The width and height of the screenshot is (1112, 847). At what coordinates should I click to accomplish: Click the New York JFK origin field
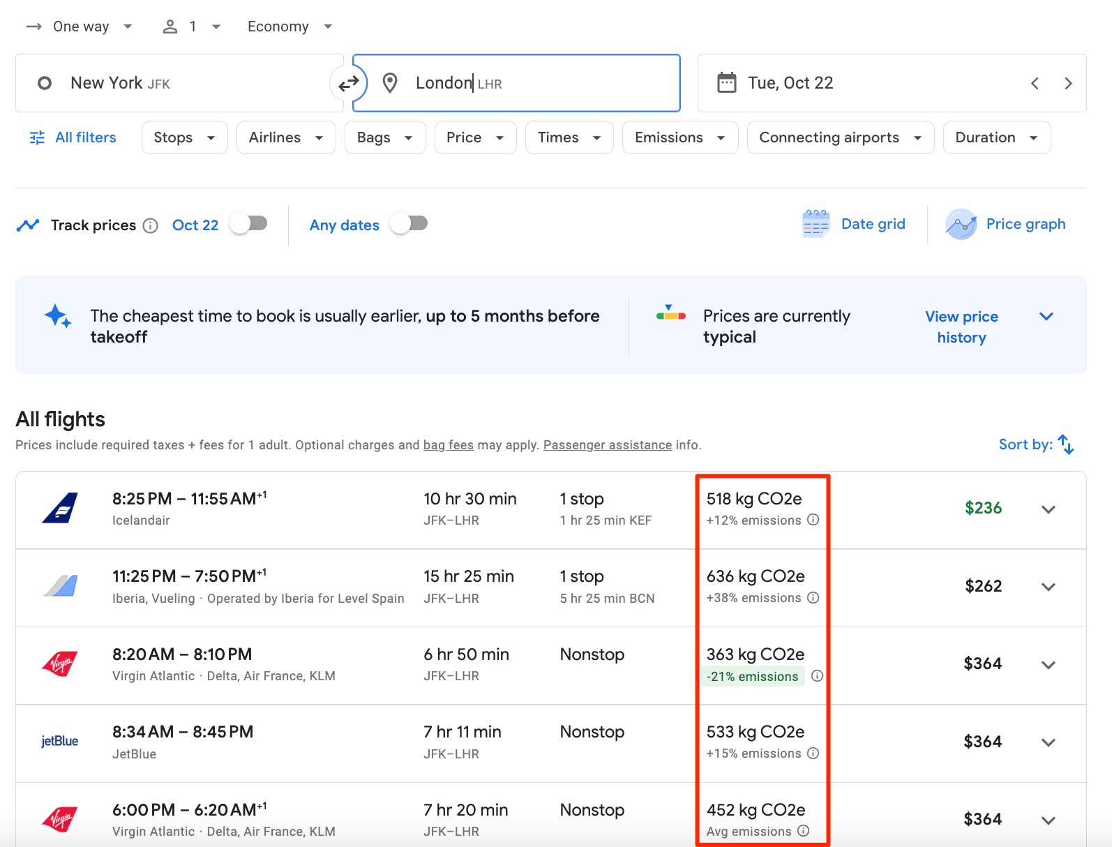[x=179, y=83]
